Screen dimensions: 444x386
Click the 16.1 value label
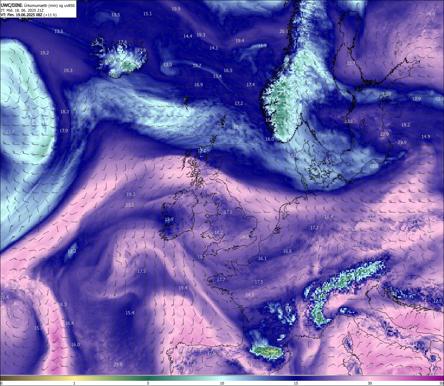point(262,258)
